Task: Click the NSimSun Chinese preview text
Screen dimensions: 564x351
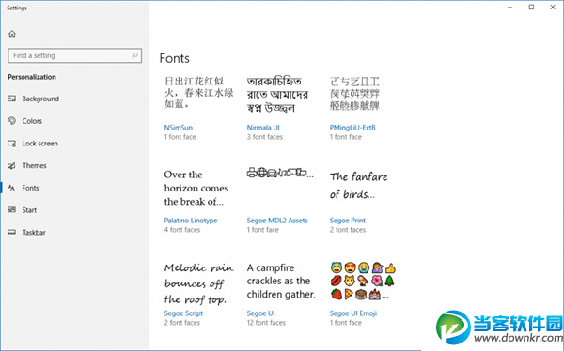Action: (199, 93)
